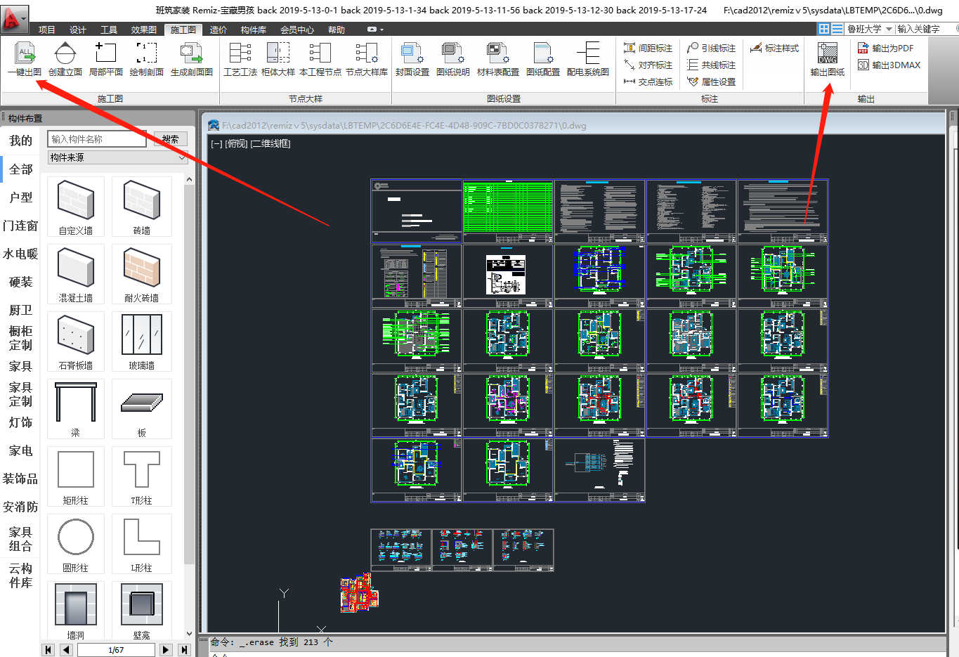Screen dimensions: 959x657
Task: Open 属性设置 property settings
Action: 711,82
